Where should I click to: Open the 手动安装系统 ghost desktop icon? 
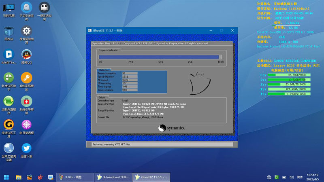point(26,11)
